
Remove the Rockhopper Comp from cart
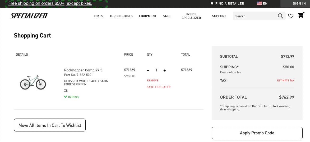point(153,80)
